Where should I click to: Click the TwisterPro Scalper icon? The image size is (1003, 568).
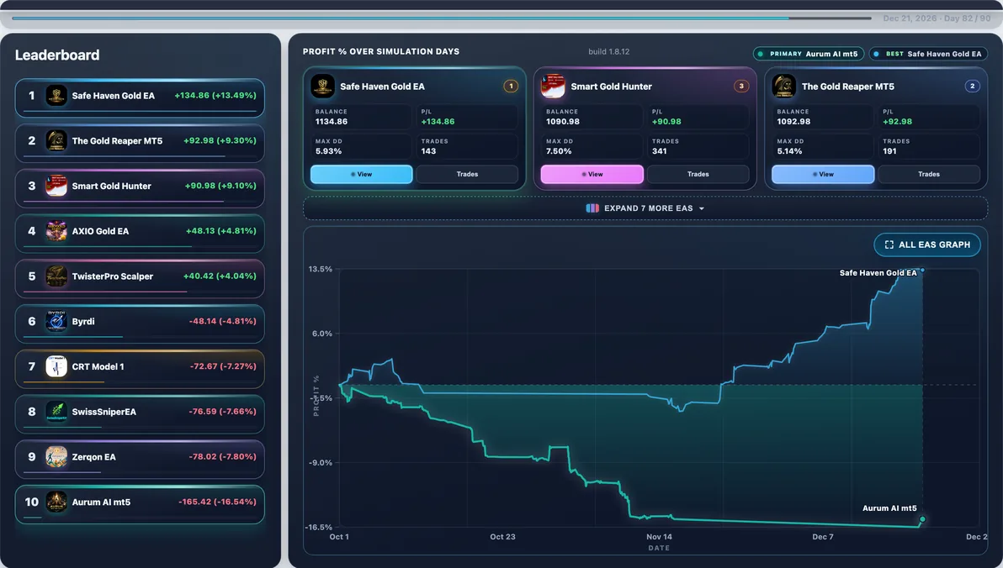coord(56,276)
